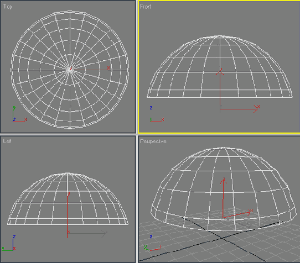
Task: Click the axis tripod in Left viewport corner
Action: pyautogui.click(x=9, y=243)
